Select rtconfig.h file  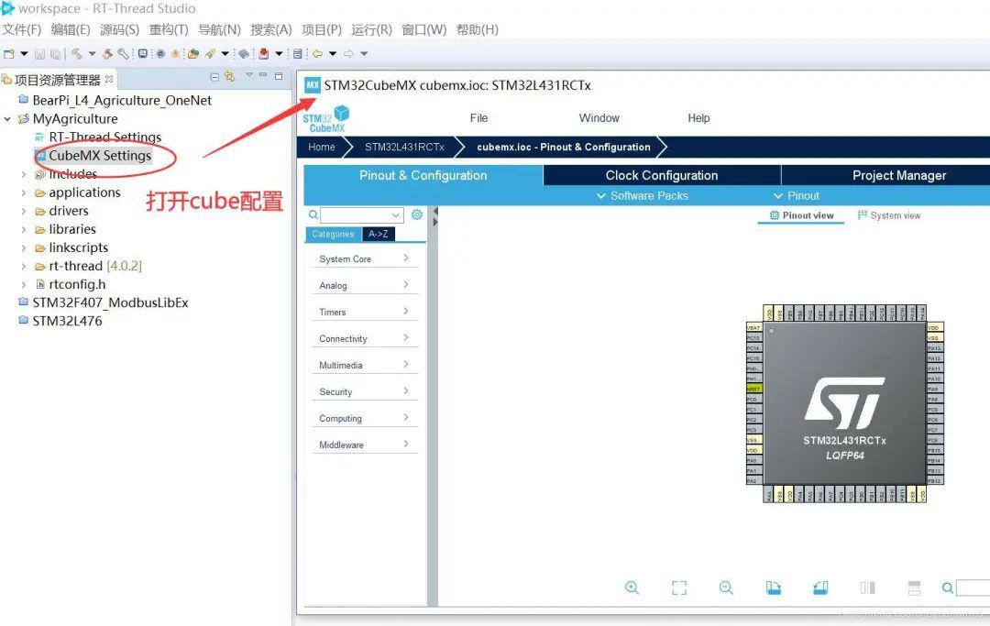pos(77,285)
